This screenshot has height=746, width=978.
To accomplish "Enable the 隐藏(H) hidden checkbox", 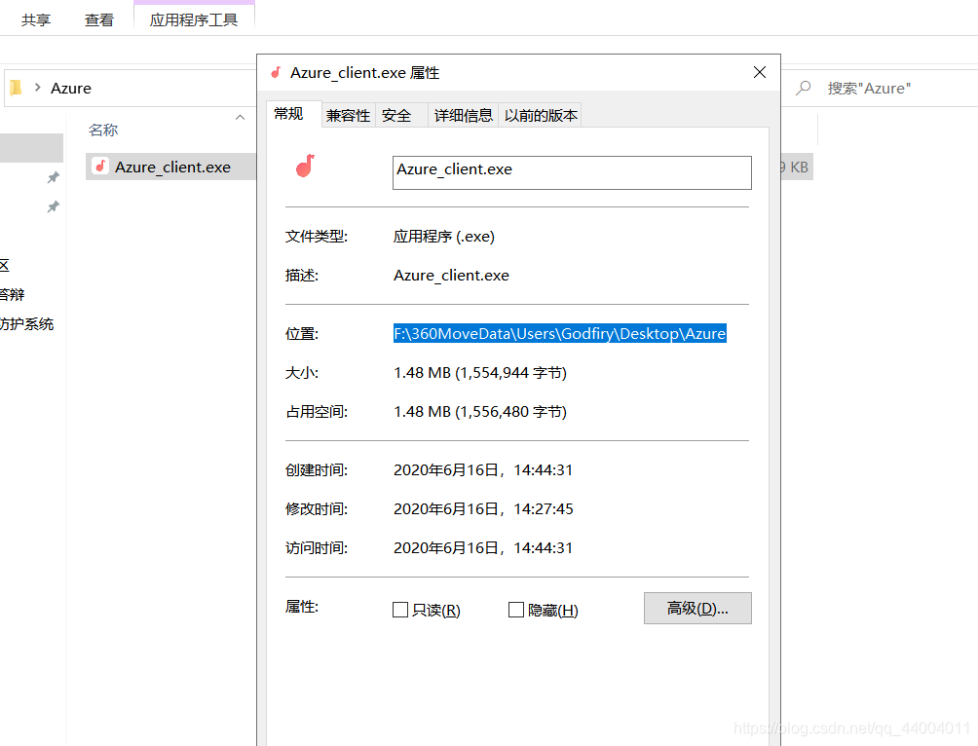I will 516,610.
